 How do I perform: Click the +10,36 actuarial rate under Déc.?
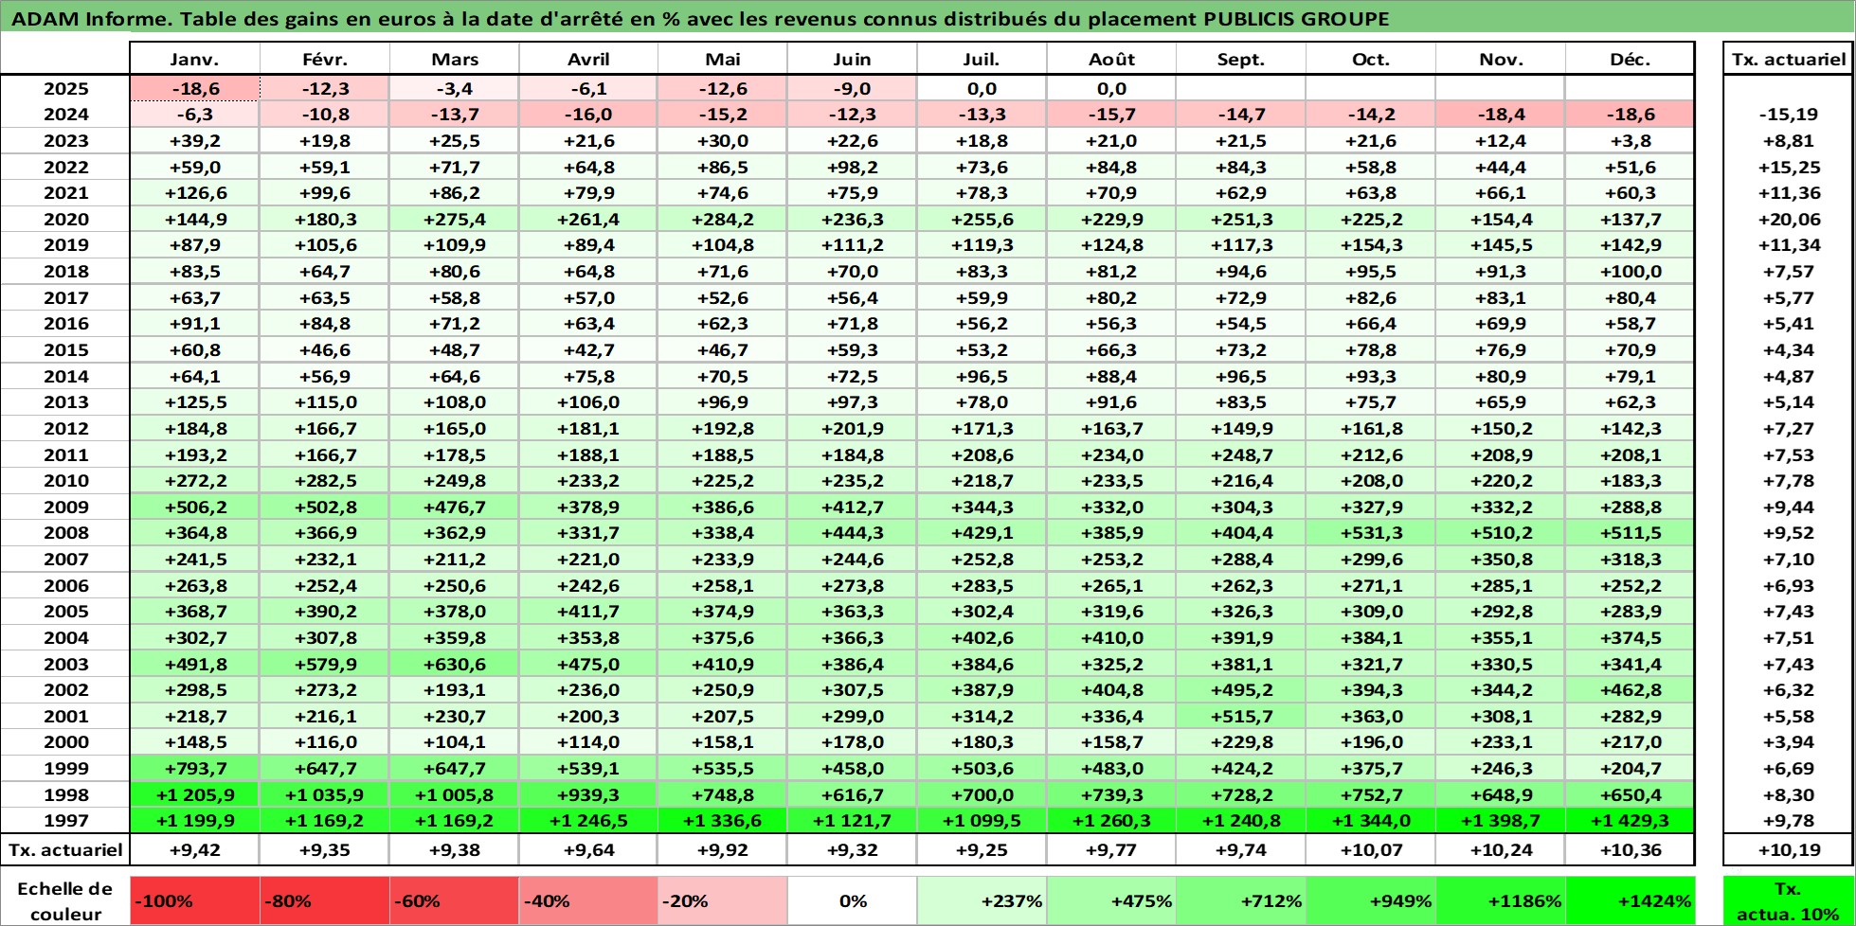click(1631, 849)
